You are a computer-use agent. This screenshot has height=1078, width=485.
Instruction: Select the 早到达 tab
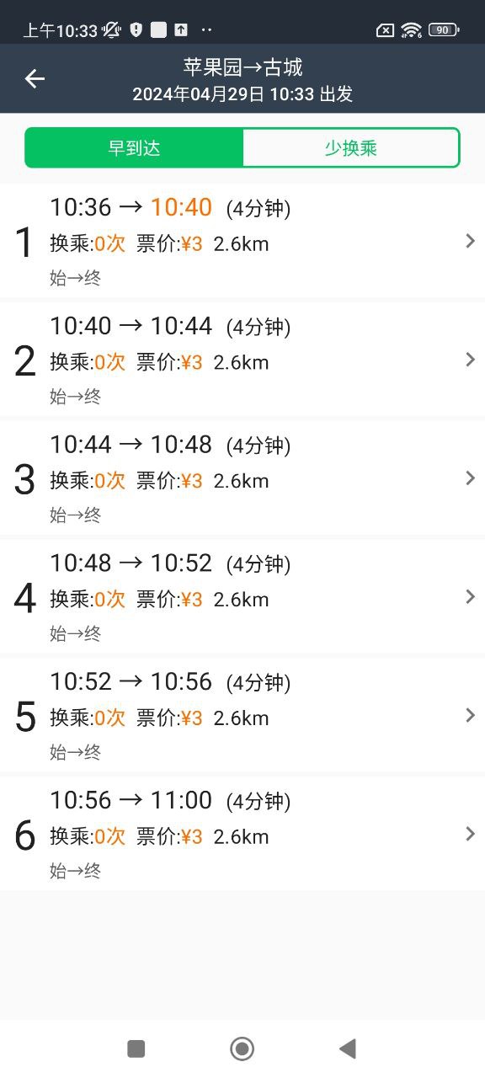[135, 148]
